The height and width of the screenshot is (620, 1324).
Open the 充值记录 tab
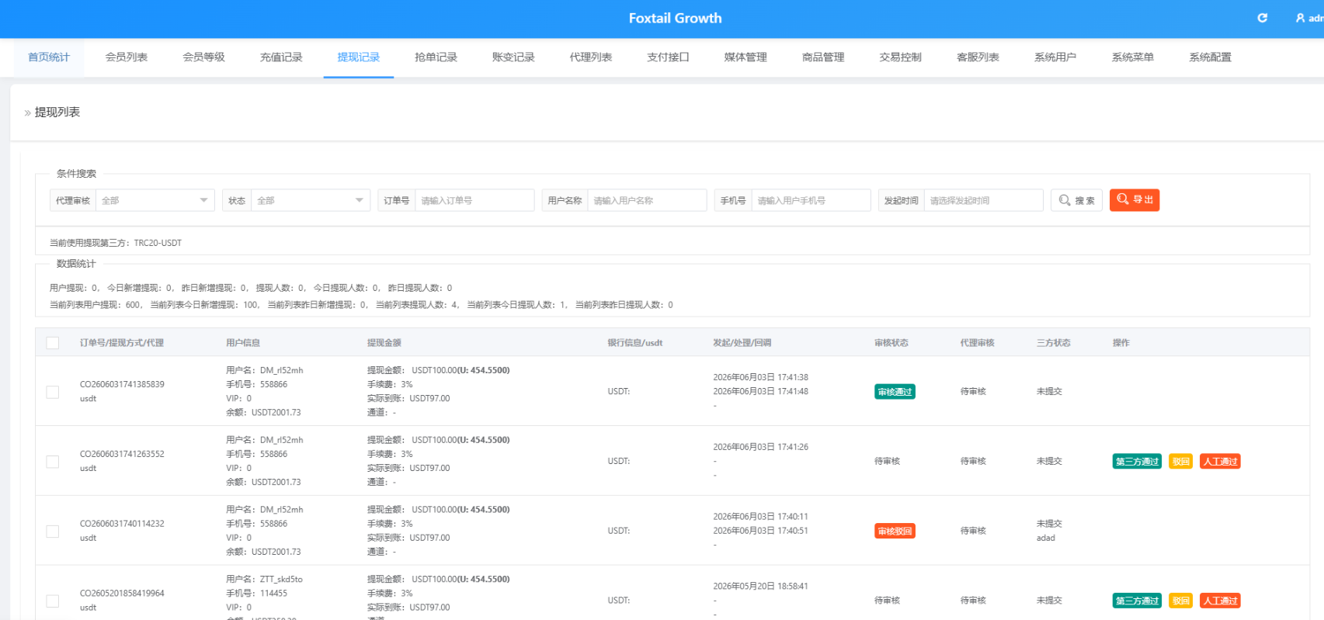click(281, 57)
